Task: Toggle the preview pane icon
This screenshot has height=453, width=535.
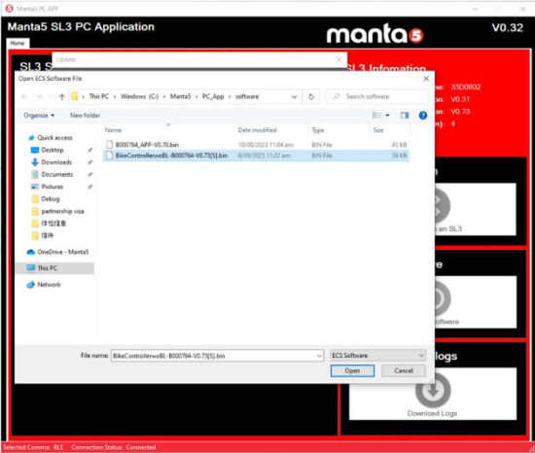Action: click(405, 116)
